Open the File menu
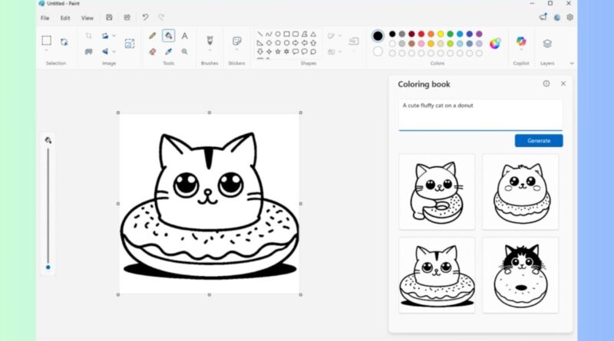Screen dimensions: 614x341 tap(45, 18)
